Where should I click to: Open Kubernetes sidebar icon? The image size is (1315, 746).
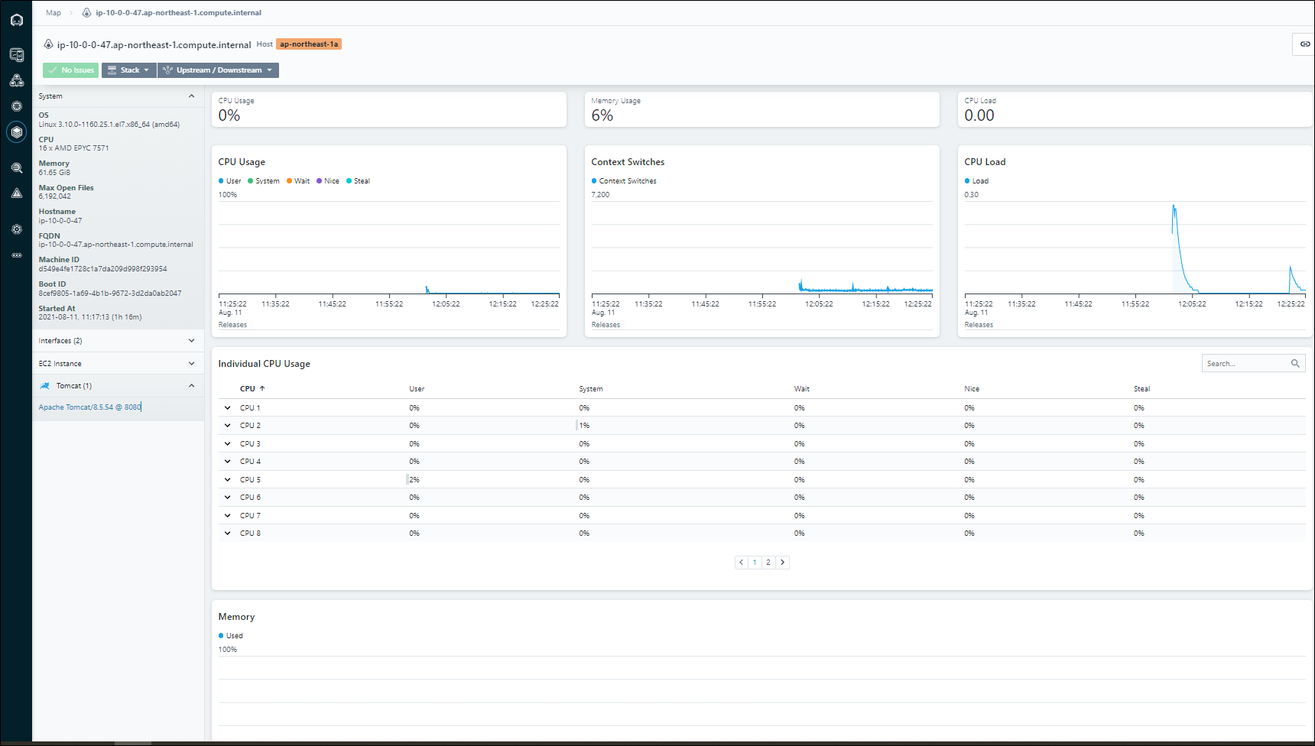point(16,106)
